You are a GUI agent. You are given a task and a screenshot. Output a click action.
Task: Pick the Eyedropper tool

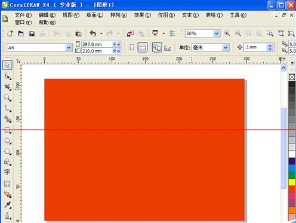point(7,204)
